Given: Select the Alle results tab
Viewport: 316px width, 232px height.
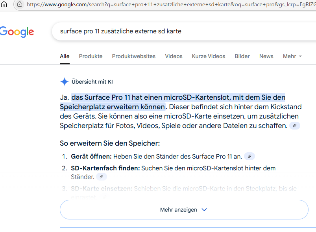Looking at the screenshot, I should click(x=65, y=56).
